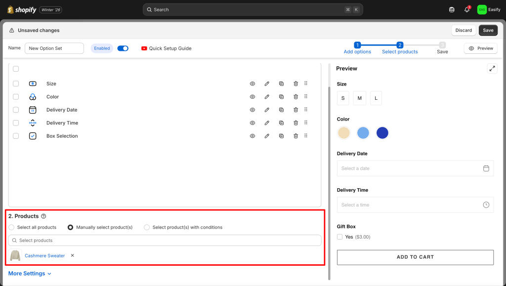
Task: Hide the Delivery Time option with eye icon
Action: pos(253,123)
